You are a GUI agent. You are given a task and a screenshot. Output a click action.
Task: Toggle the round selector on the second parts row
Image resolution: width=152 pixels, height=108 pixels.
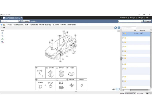click(123, 38)
